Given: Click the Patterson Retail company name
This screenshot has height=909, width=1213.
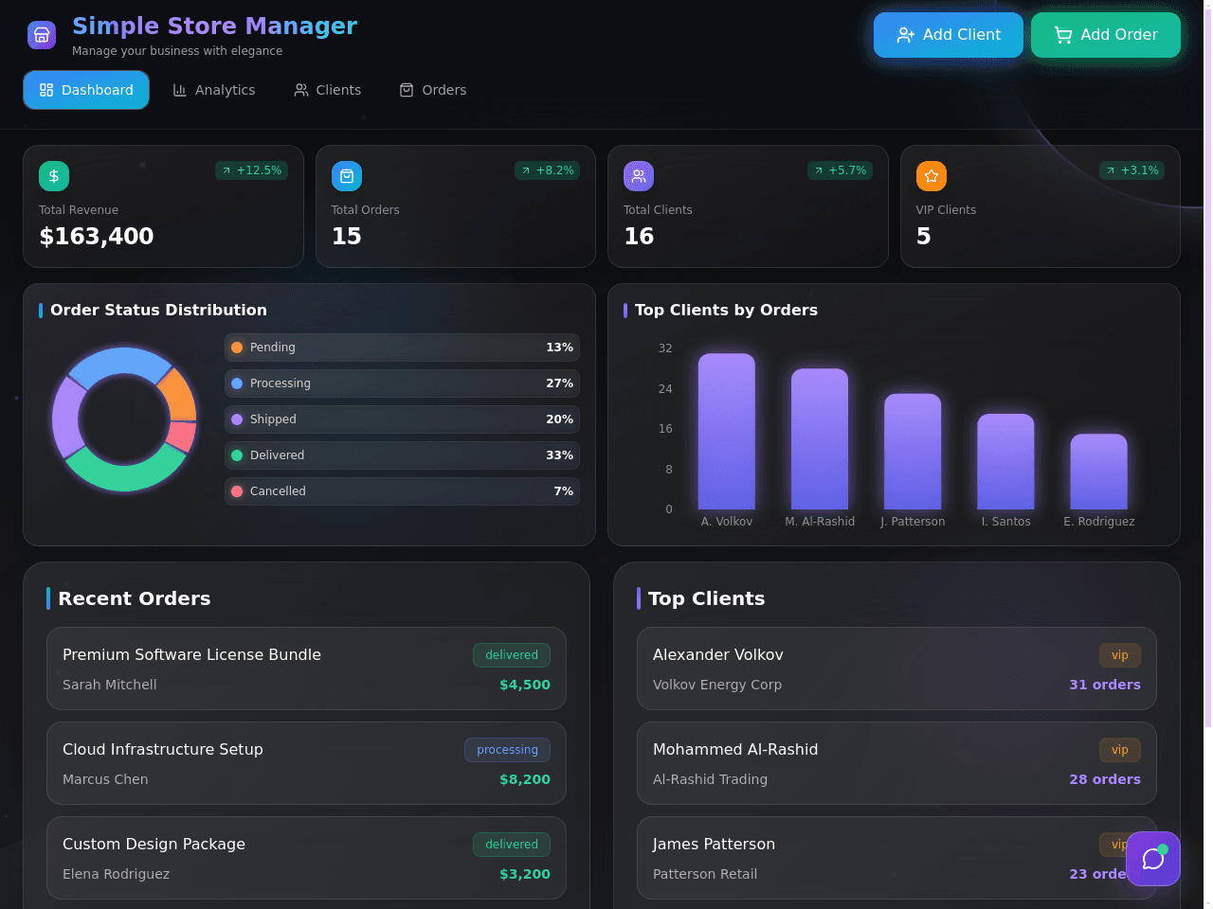Looking at the screenshot, I should coord(705,874).
